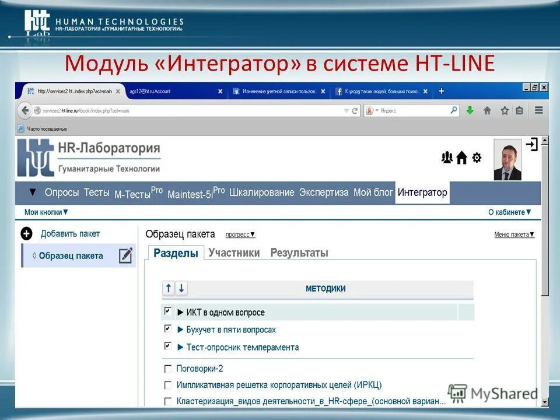Open the Мой блог menu item
Image resolution: width=560 pixels, height=420 pixels.
point(373,192)
